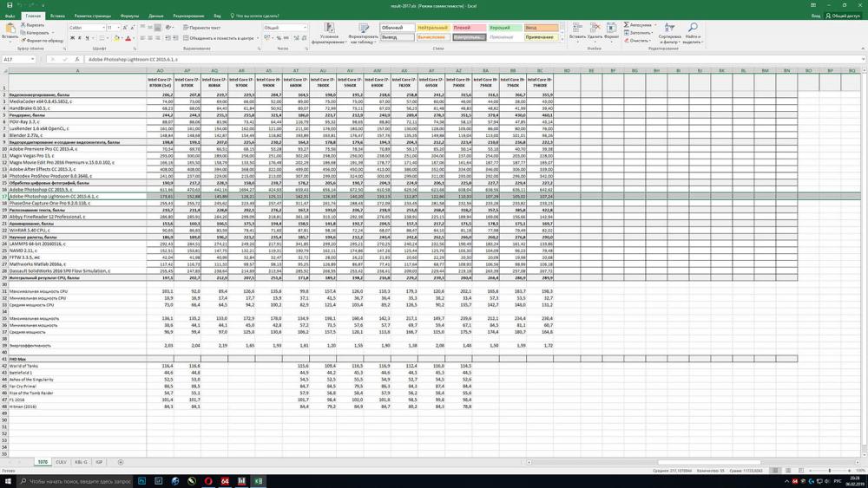This screenshot has width=868, height=488.
Task: Add a new sheet with plus icon
Action: point(120,462)
